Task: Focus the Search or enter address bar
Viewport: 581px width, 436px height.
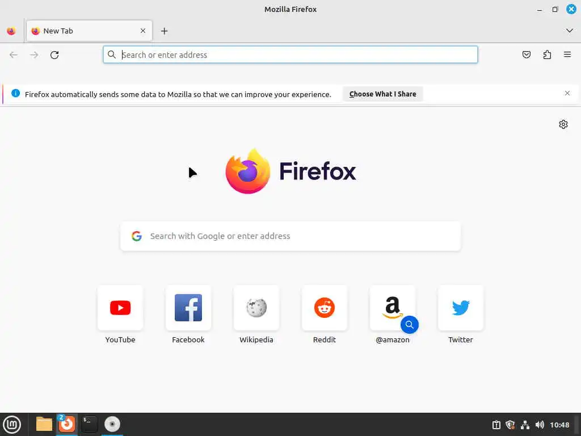Action: pos(290,55)
